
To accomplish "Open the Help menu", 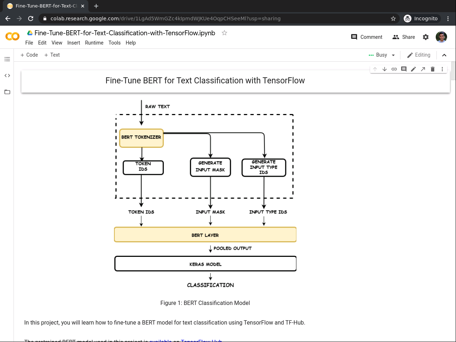I will pos(131,43).
